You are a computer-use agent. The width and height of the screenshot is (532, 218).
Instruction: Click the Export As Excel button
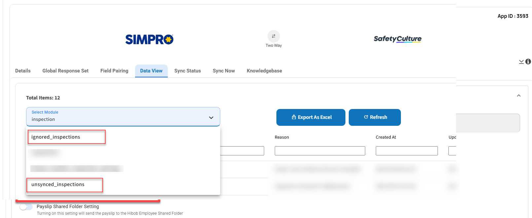[x=311, y=117]
